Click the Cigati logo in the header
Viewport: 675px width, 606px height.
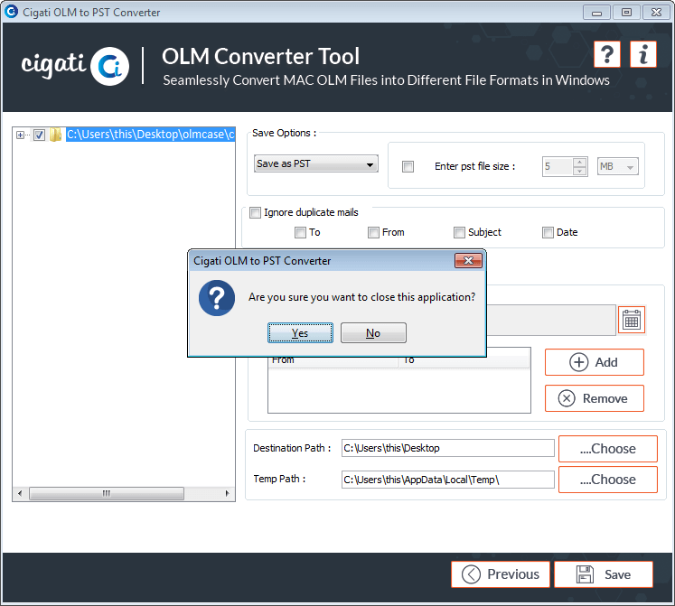click(x=75, y=65)
